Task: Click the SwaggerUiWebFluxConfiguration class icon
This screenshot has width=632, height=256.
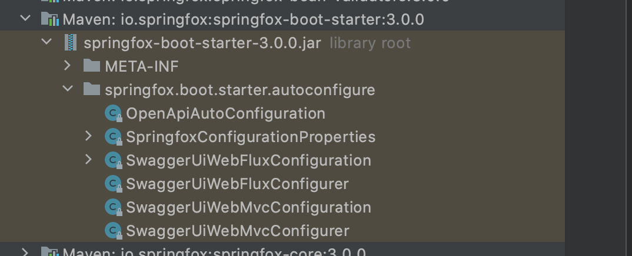Action: click(x=113, y=160)
